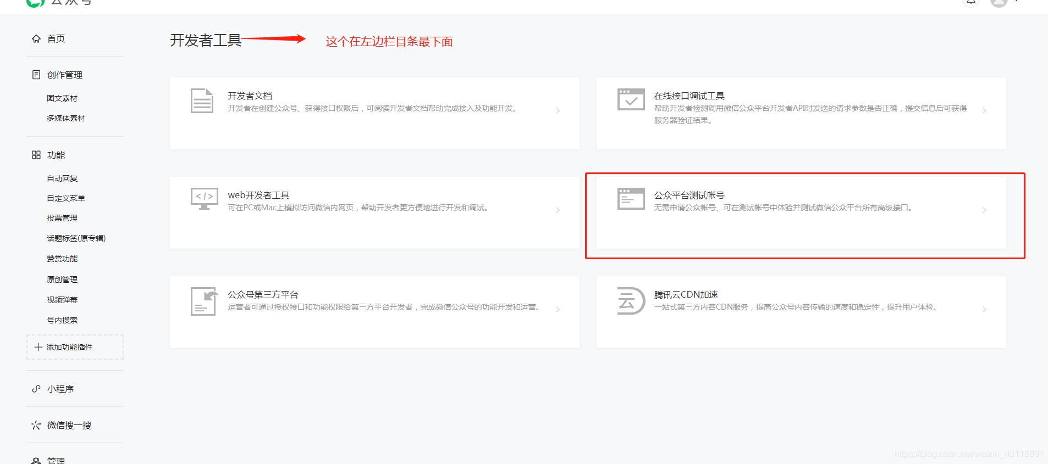Screen dimensions: 1048x464
Task: Click the 开发者工具 page heading
Action: coord(206,40)
